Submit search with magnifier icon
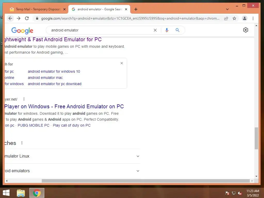This screenshot has width=264, height=198. point(177,30)
